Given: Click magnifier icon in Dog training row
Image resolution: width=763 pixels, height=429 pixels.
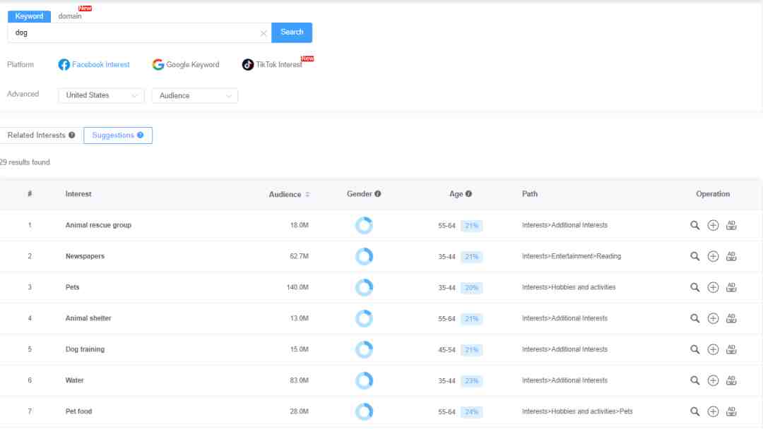Looking at the screenshot, I should [694, 350].
